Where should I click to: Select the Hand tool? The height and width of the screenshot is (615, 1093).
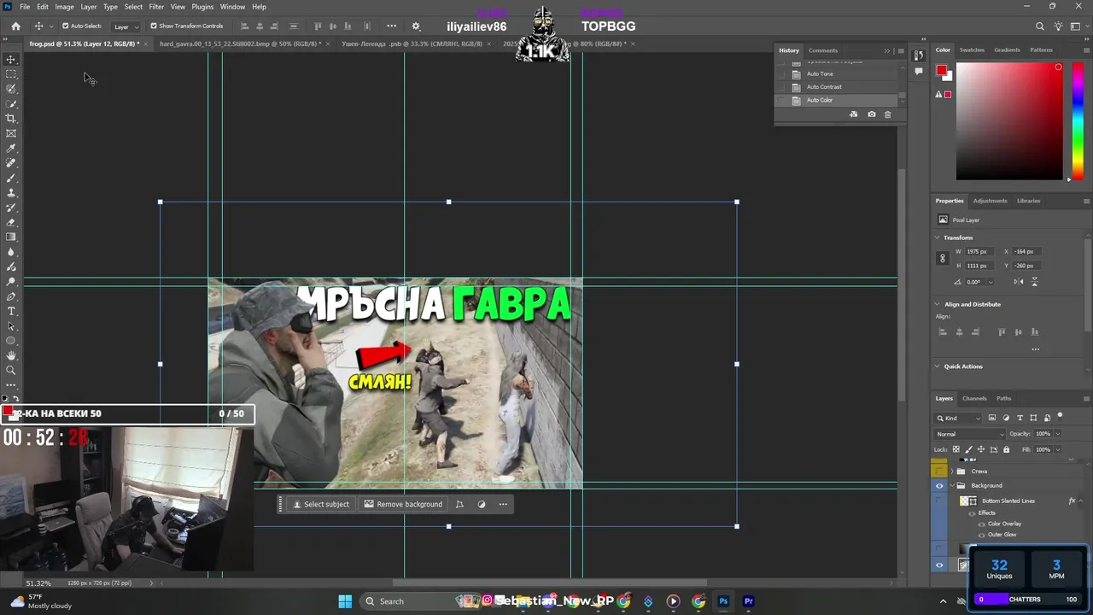point(11,355)
